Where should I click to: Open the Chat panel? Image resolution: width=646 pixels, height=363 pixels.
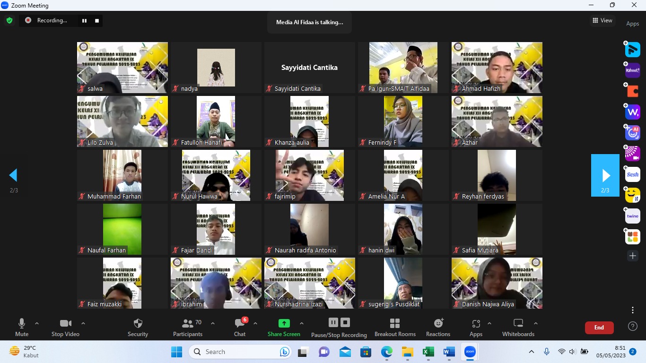point(240,327)
